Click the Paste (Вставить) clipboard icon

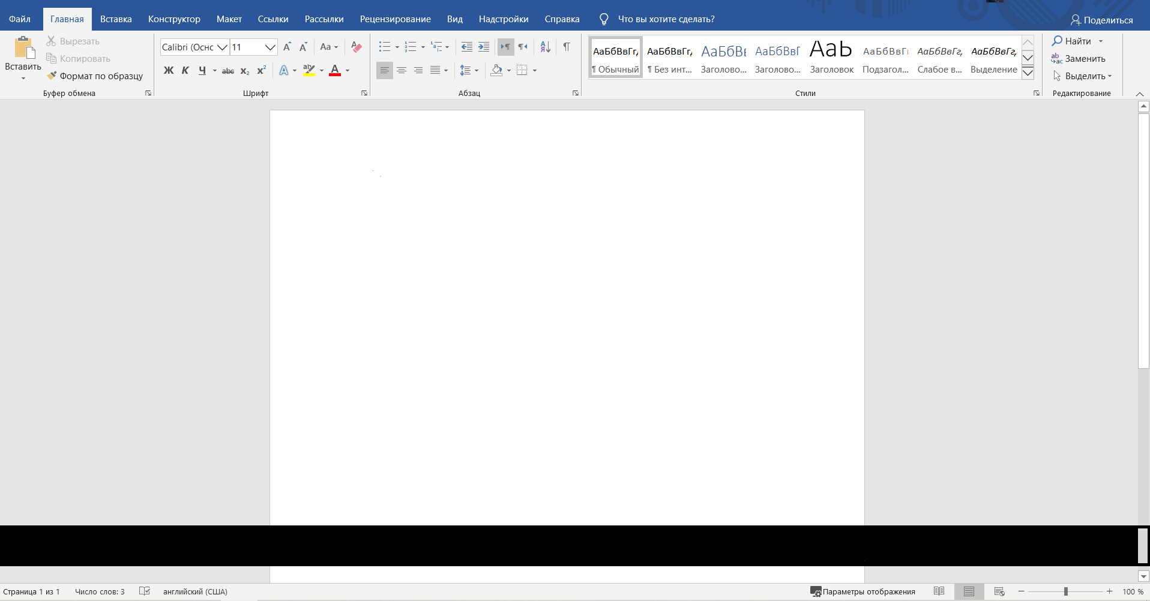(23, 47)
